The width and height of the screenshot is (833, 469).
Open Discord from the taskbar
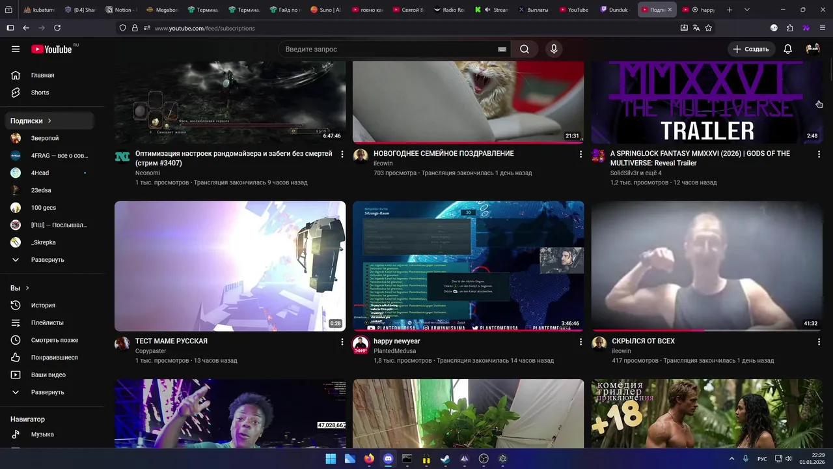click(x=389, y=459)
